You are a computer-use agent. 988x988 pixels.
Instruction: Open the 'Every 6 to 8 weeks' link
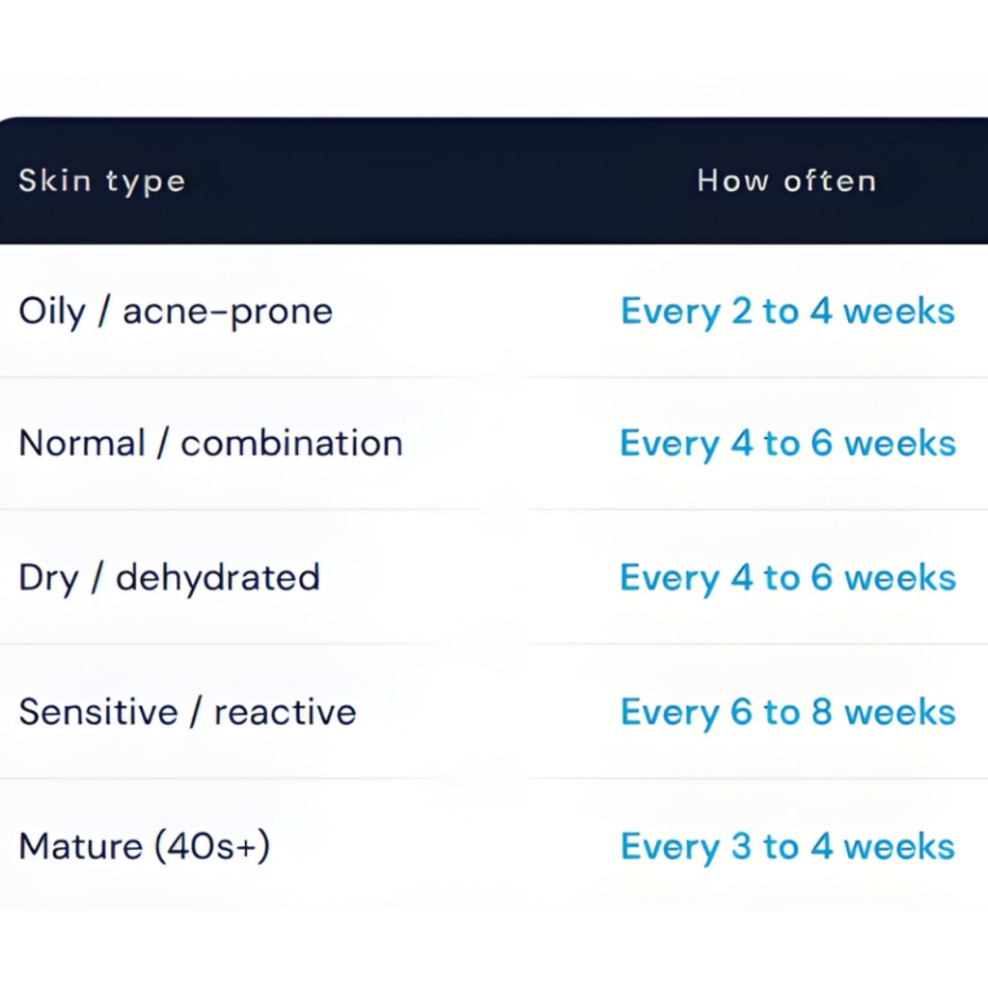(787, 712)
